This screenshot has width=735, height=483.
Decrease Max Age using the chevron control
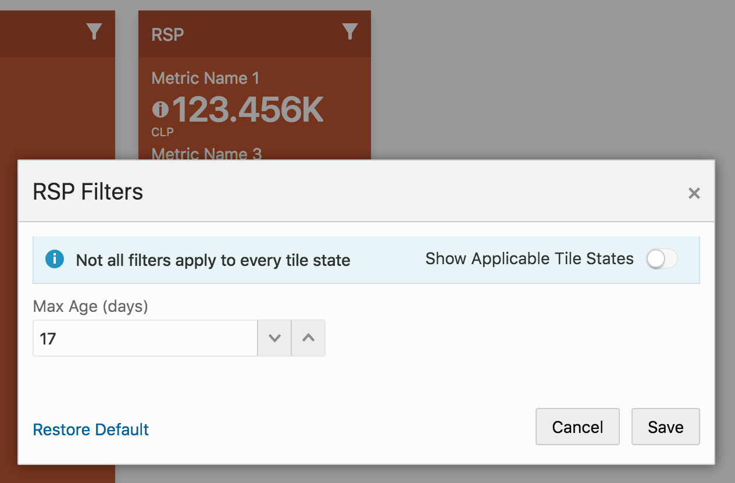point(274,338)
